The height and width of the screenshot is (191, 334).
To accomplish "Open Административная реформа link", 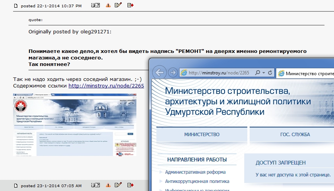I will pyautogui.click(x=195, y=172).
